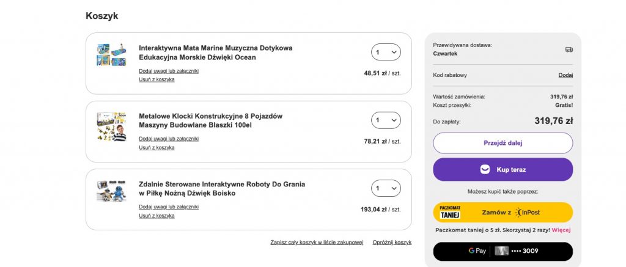The width and height of the screenshot is (626, 267).
Task: Click Interaktywna Mata Marine product thumbnail
Action: pyautogui.click(x=111, y=55)
